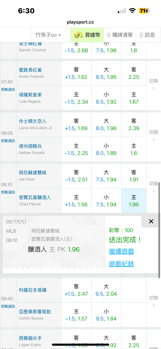Pick 響尾蛇 主 -1.5, 1.57 spread
Image resolution: width=161 pixels, height=349 pixels.
76,315
